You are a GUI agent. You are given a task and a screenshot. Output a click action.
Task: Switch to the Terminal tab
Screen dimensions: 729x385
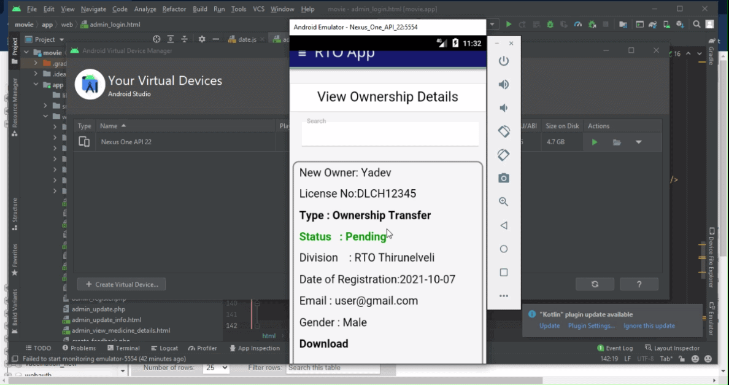point(123,348)
